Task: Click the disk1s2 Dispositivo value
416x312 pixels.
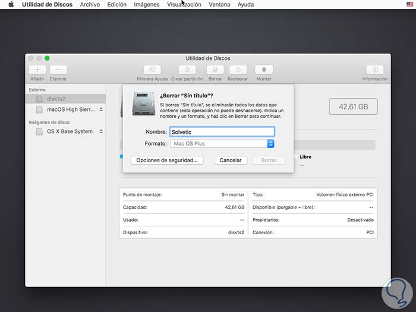Action: coord(236,232)
